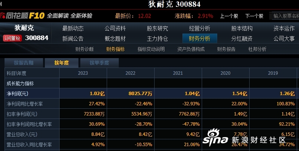The height and width of the screenshot is (151, 299).
Task: Click the 成长能力指标 section heading
Action: [x=20, y=83]
